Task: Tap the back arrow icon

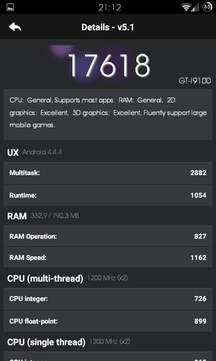Action: (x=15, y=27)
